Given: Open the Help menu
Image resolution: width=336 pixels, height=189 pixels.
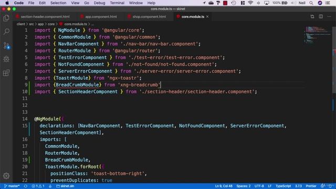Looking at the screenshot, I should [x=151, y=3].
